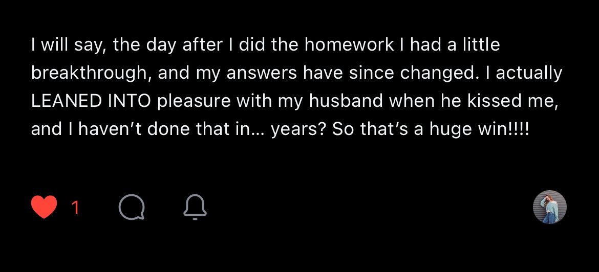Click the word "actually" ending the second line
Image resolution: width=599 pixels, height=272 pixels.
pos(528,73)
